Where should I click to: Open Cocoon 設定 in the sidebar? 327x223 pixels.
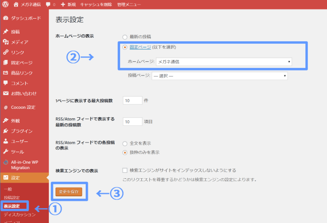tap(24, 107)
